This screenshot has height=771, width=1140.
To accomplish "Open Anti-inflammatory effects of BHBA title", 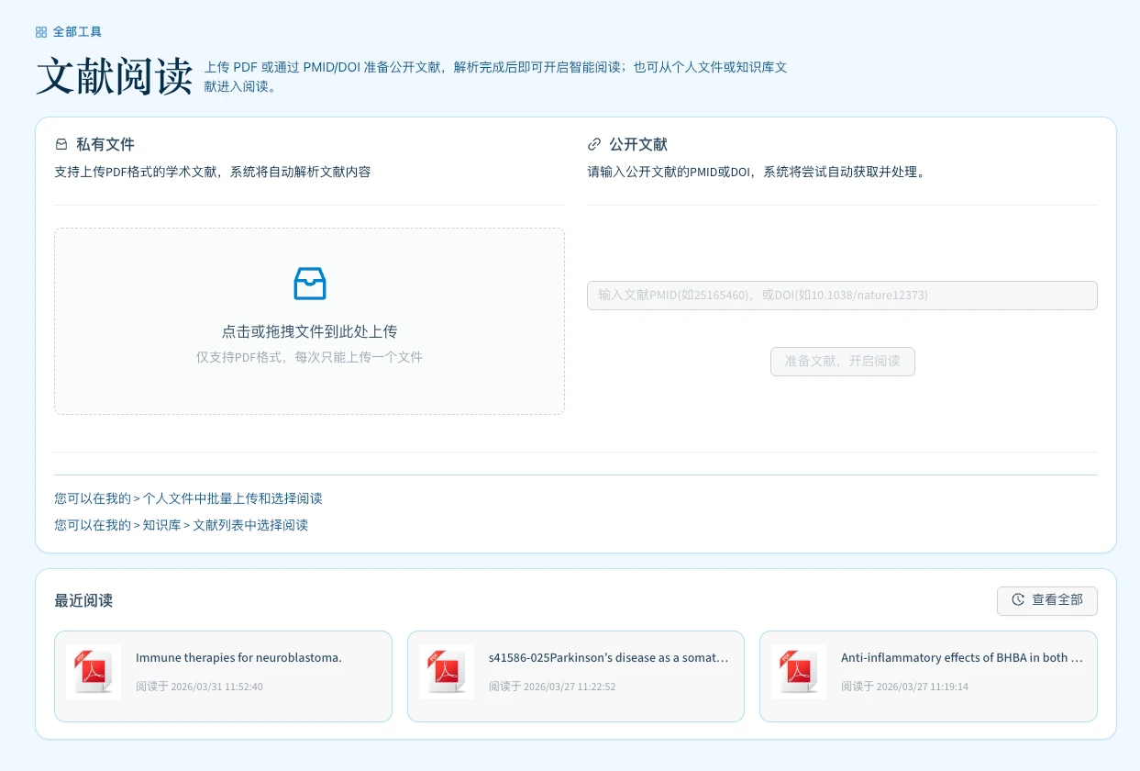I will coord(961,658).
